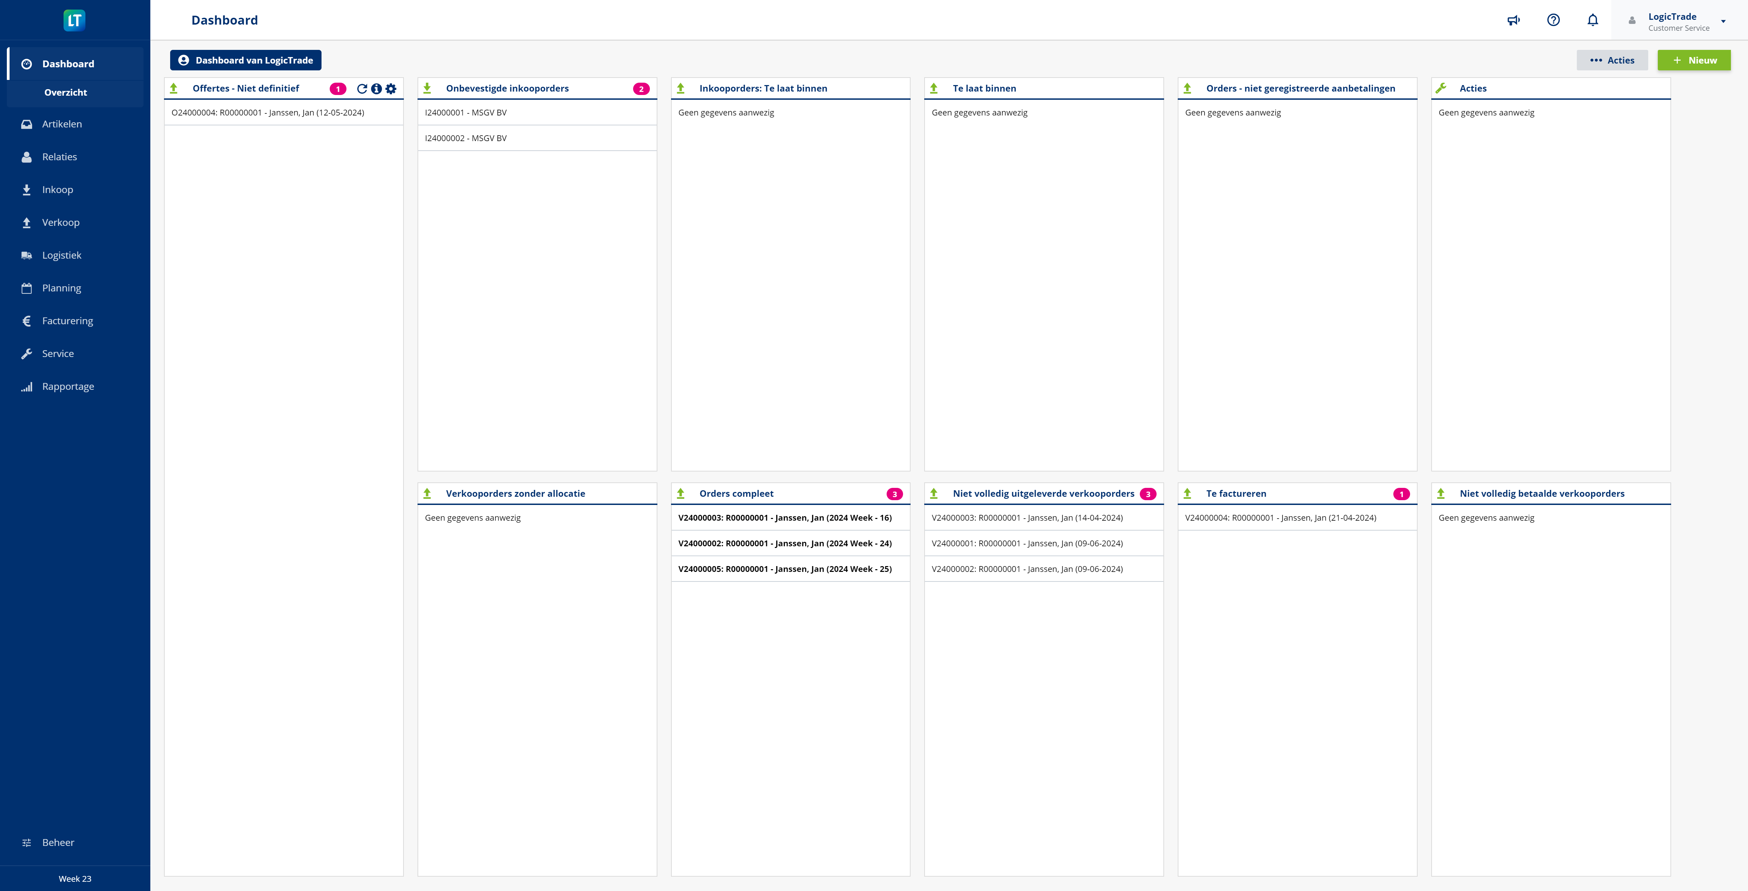Click arrow icon of Orders compleet widget
Image resolution: width=1748 pixels, height=891 pixels.
pyautogui.click(x=681, y=493)
